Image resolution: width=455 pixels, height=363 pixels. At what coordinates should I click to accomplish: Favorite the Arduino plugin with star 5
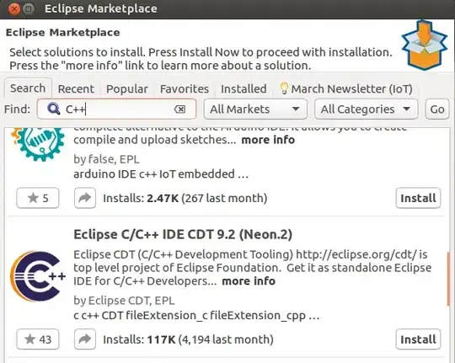[38, 198]
